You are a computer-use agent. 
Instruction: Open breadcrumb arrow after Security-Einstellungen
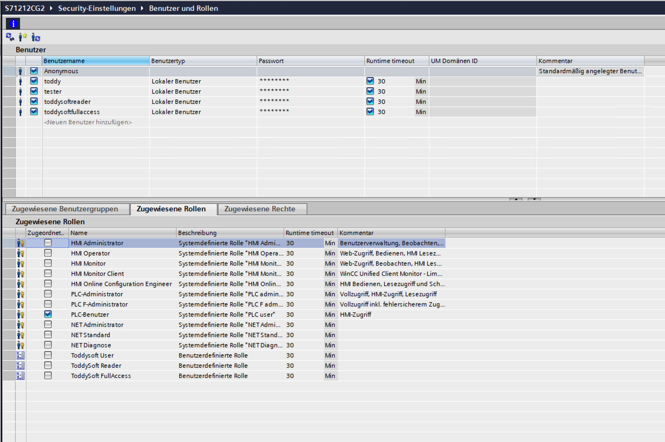pyautogui.click(x=142, y=9)
